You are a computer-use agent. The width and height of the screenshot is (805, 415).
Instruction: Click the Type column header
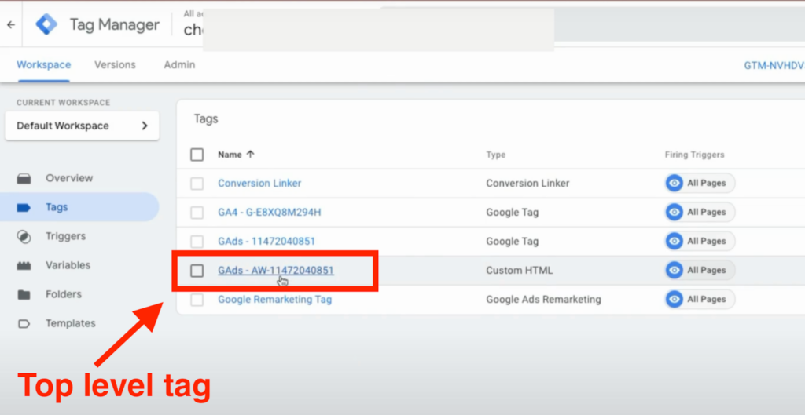496,155
